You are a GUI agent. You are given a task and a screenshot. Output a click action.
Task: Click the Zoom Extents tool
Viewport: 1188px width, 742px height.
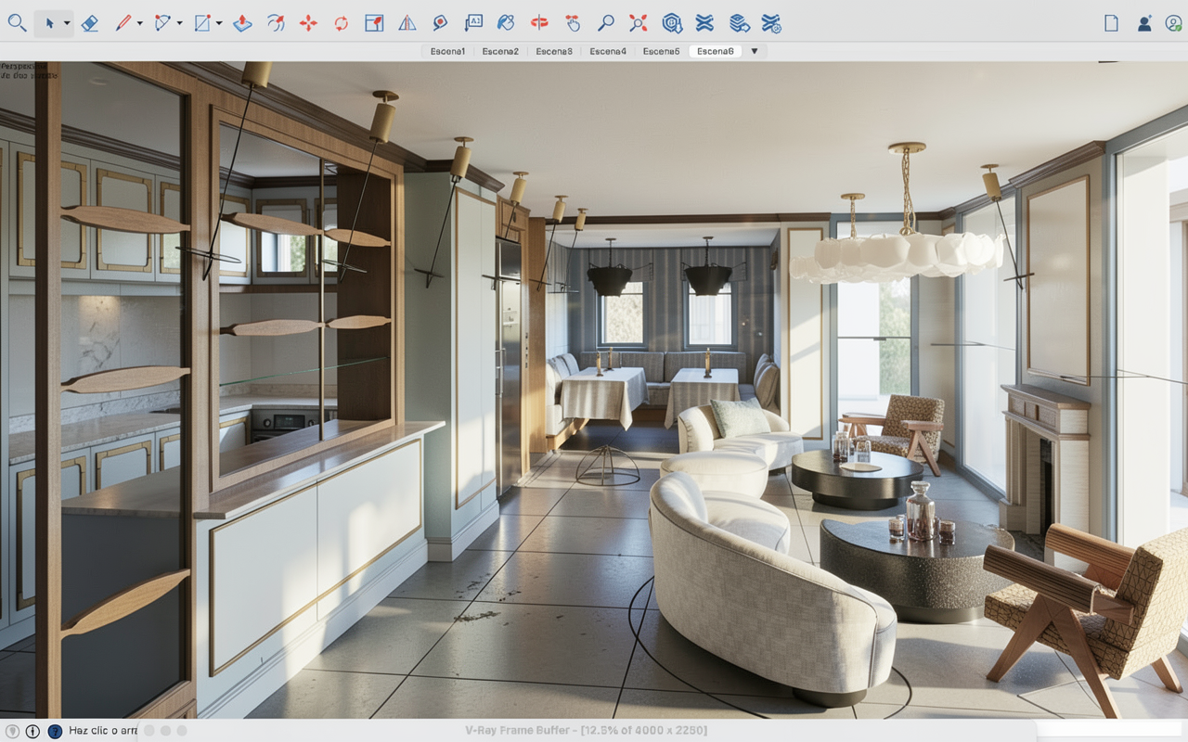click(638, 23)
